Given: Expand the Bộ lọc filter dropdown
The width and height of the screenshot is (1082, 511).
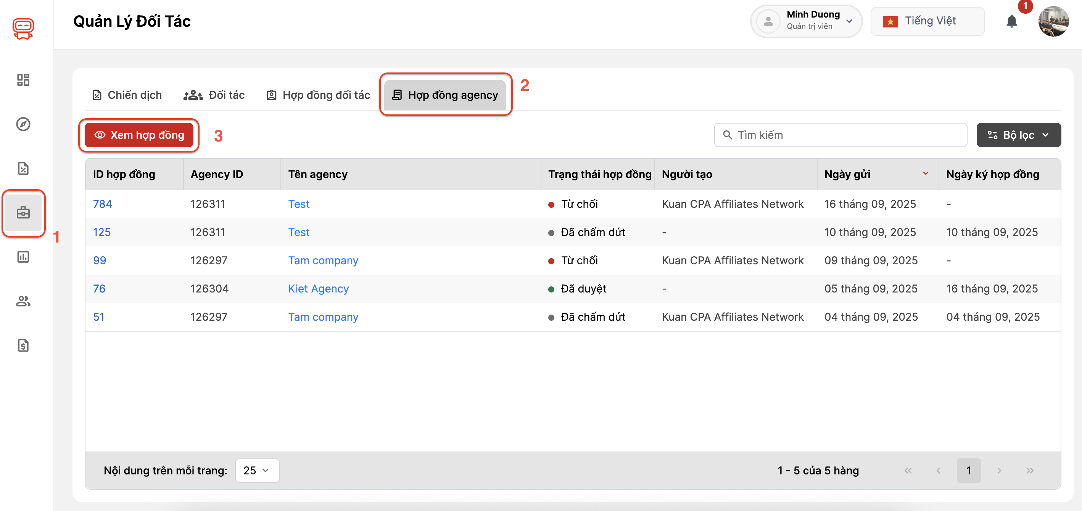Looking at the screenshot, I should click(x=1018, y=135).
